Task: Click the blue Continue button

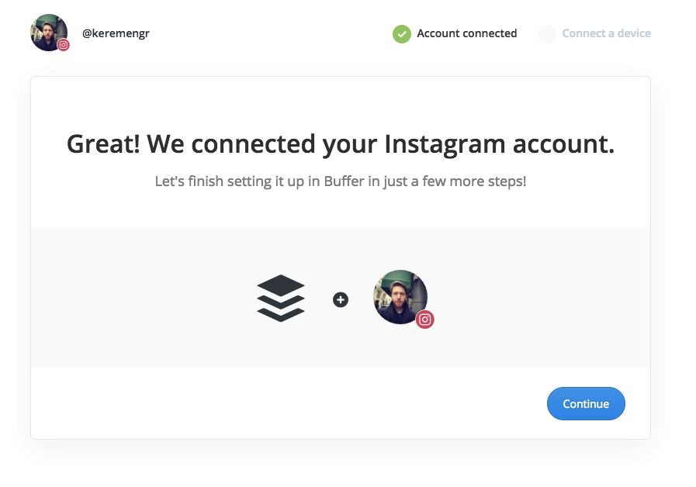Action: [586, 403]
